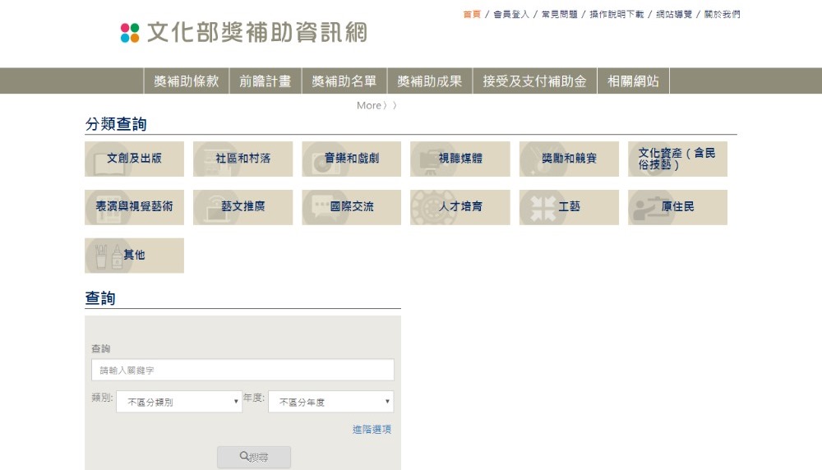Select the 獎補助成果 menu item

(430, 81)
